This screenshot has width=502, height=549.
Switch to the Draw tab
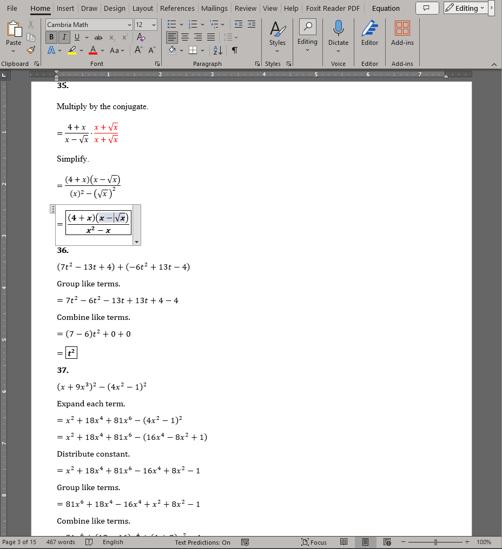(x=89, y=9)
